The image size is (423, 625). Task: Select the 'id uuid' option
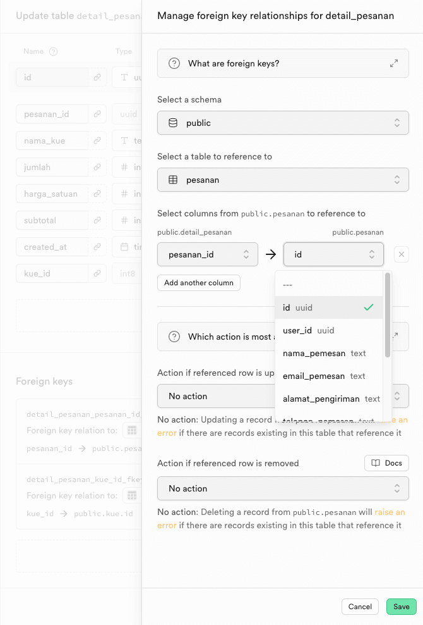(329, 307)
